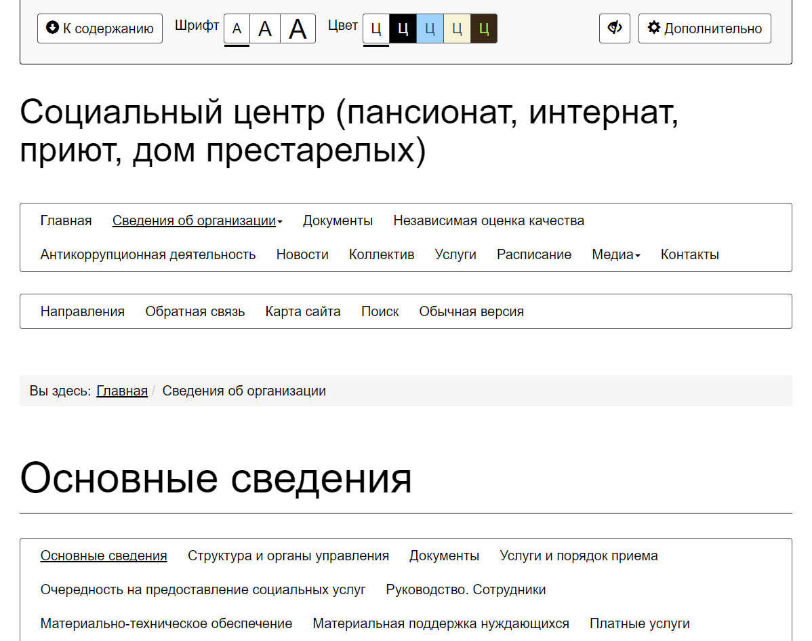812x641 pixels.
Task: Choose the brown with green Ц scheme
Action: click(x=483, y=29)
